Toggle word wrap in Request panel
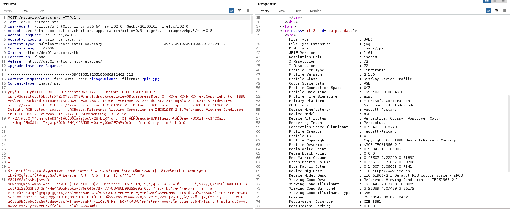 tap(231, 10)
